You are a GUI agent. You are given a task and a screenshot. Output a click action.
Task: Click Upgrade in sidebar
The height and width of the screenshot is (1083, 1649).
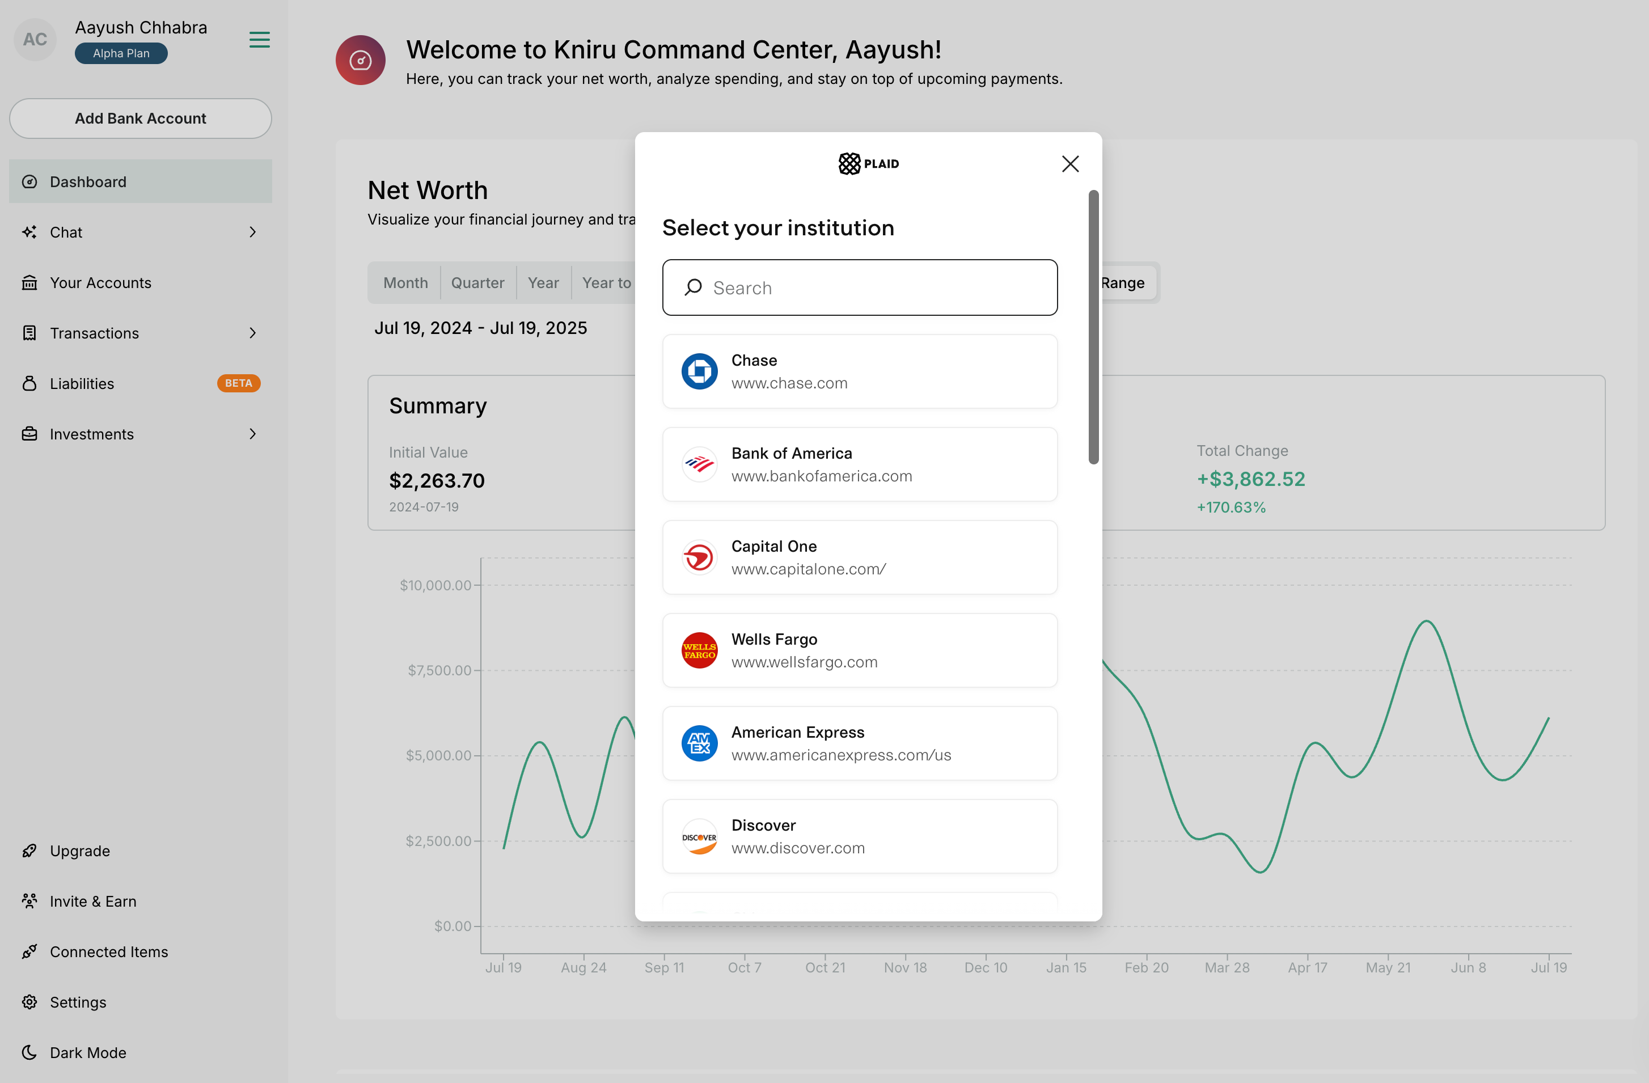click(141, 851)
